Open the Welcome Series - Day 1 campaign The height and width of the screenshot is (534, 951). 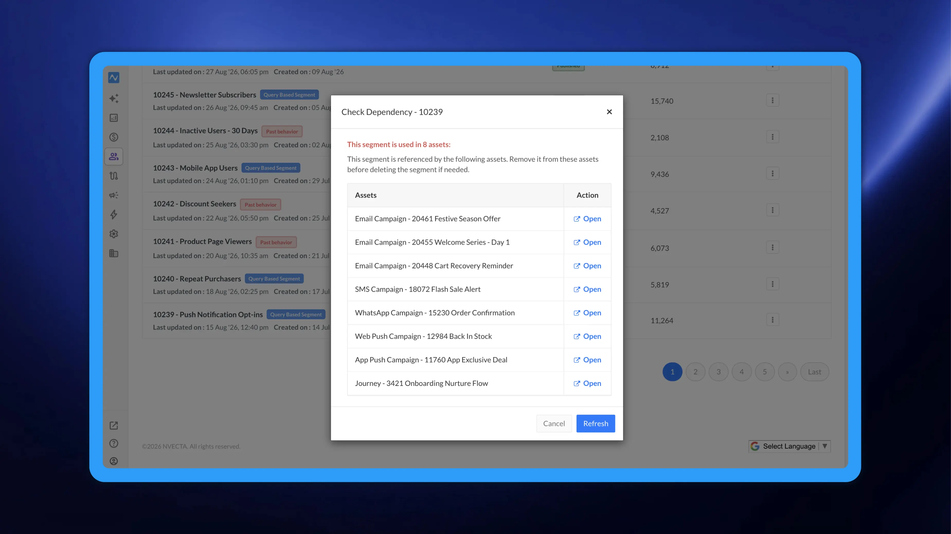[587, 243]
